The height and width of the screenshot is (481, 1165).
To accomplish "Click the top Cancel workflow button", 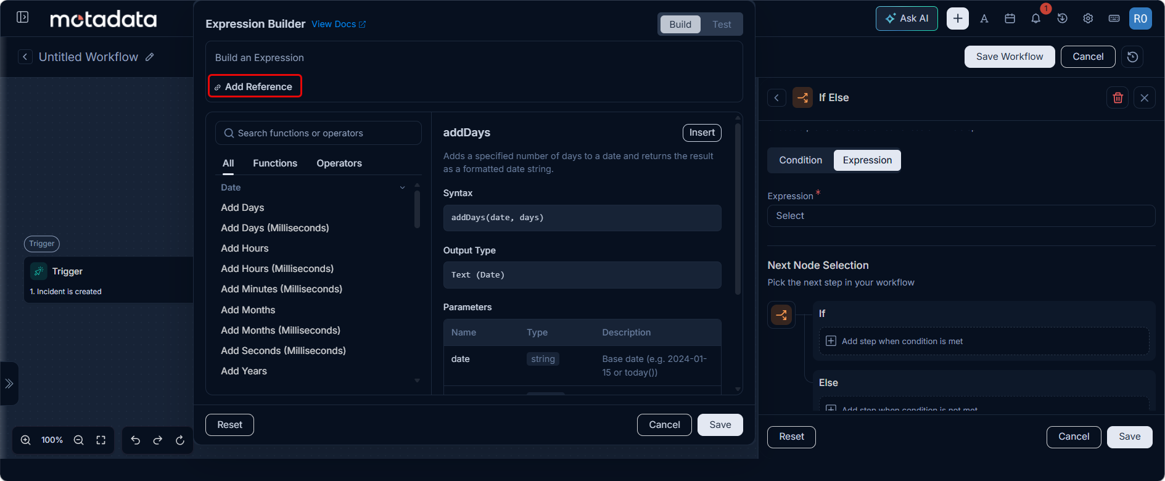I will coord(1088,57).
